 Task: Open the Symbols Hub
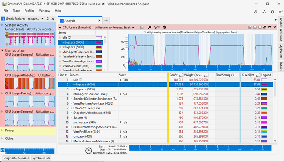pos(41,158)
